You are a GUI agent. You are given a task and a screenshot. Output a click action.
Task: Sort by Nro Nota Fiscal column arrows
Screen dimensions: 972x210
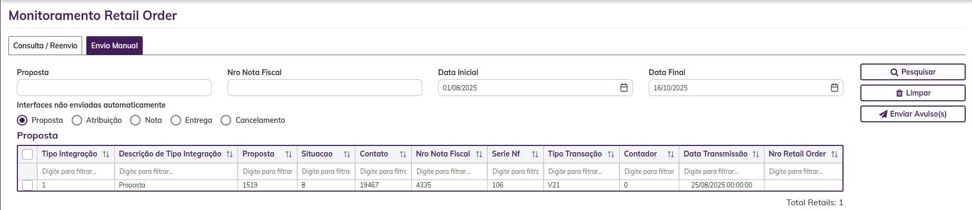479,154
